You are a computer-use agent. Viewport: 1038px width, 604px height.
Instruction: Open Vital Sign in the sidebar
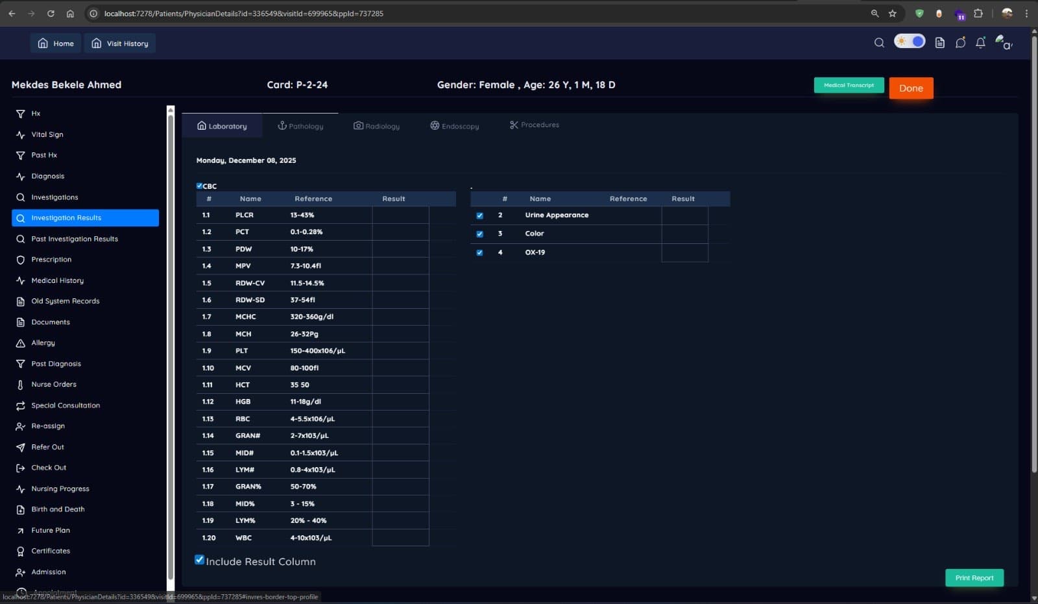85,134
